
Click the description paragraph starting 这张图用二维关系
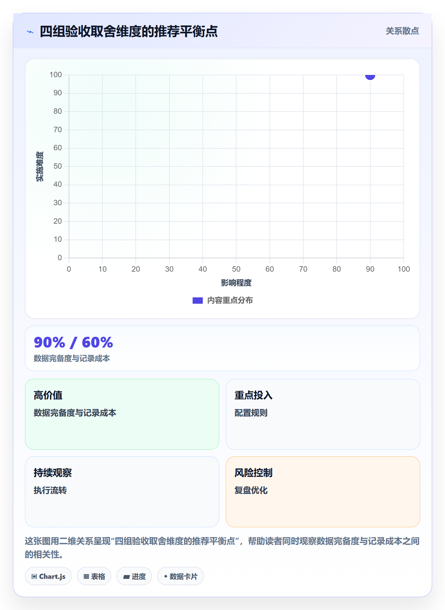(x=222, y=548)
